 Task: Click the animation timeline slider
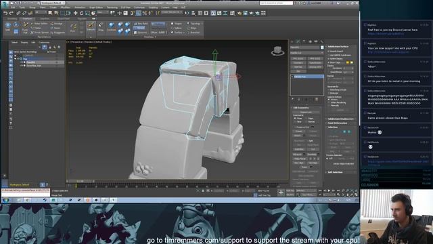(x=80, y=181)
